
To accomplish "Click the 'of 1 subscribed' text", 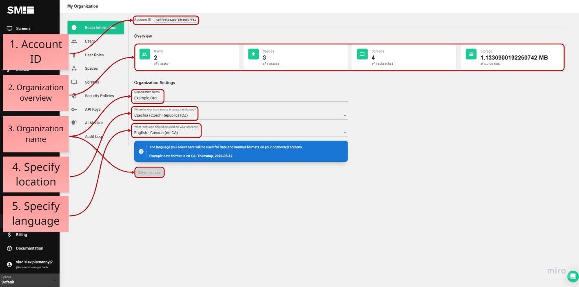I will tap(382, 64).
